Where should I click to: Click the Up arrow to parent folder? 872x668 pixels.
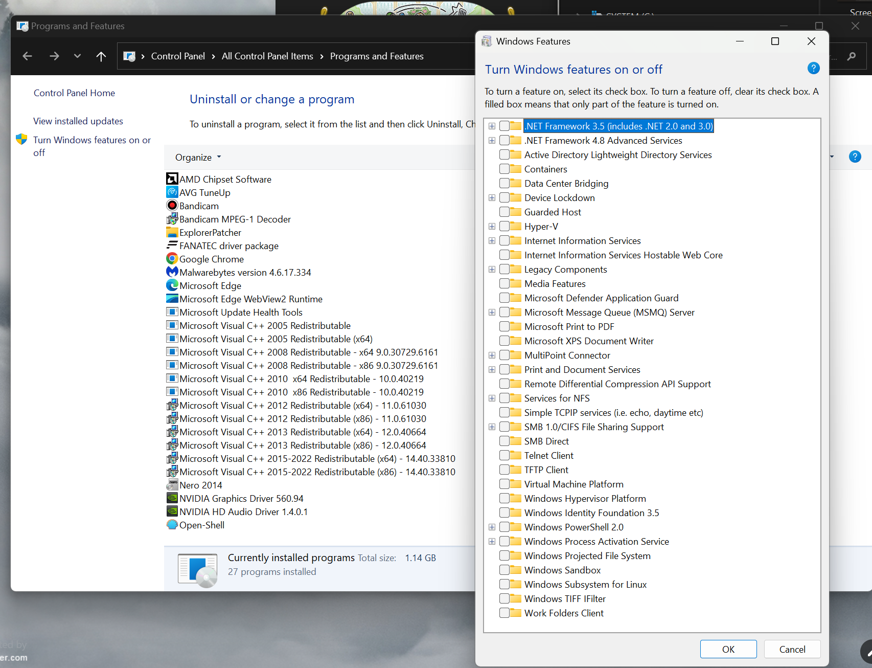[x=101, y=56]
